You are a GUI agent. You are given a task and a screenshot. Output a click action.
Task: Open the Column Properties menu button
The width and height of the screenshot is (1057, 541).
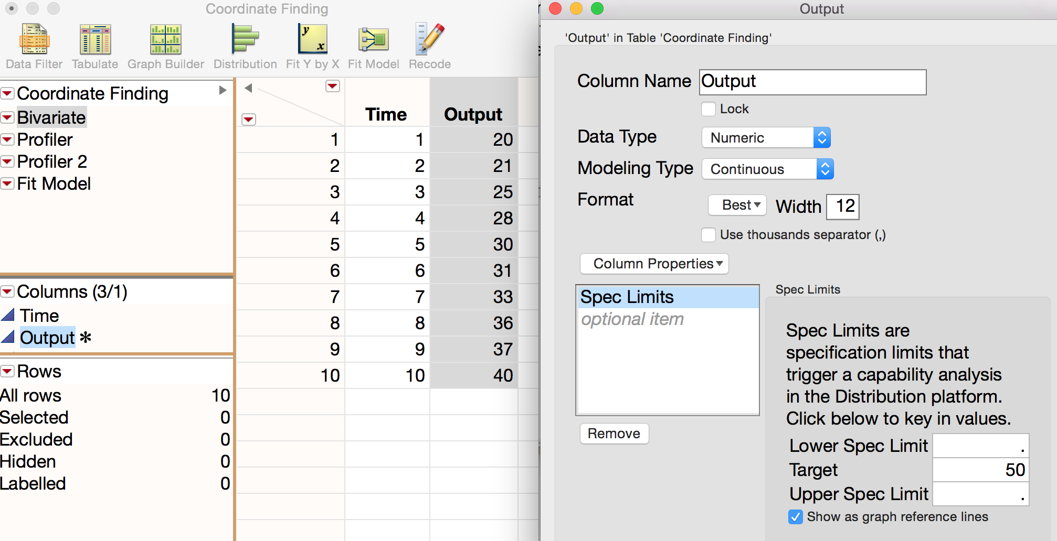coord(653,264)
